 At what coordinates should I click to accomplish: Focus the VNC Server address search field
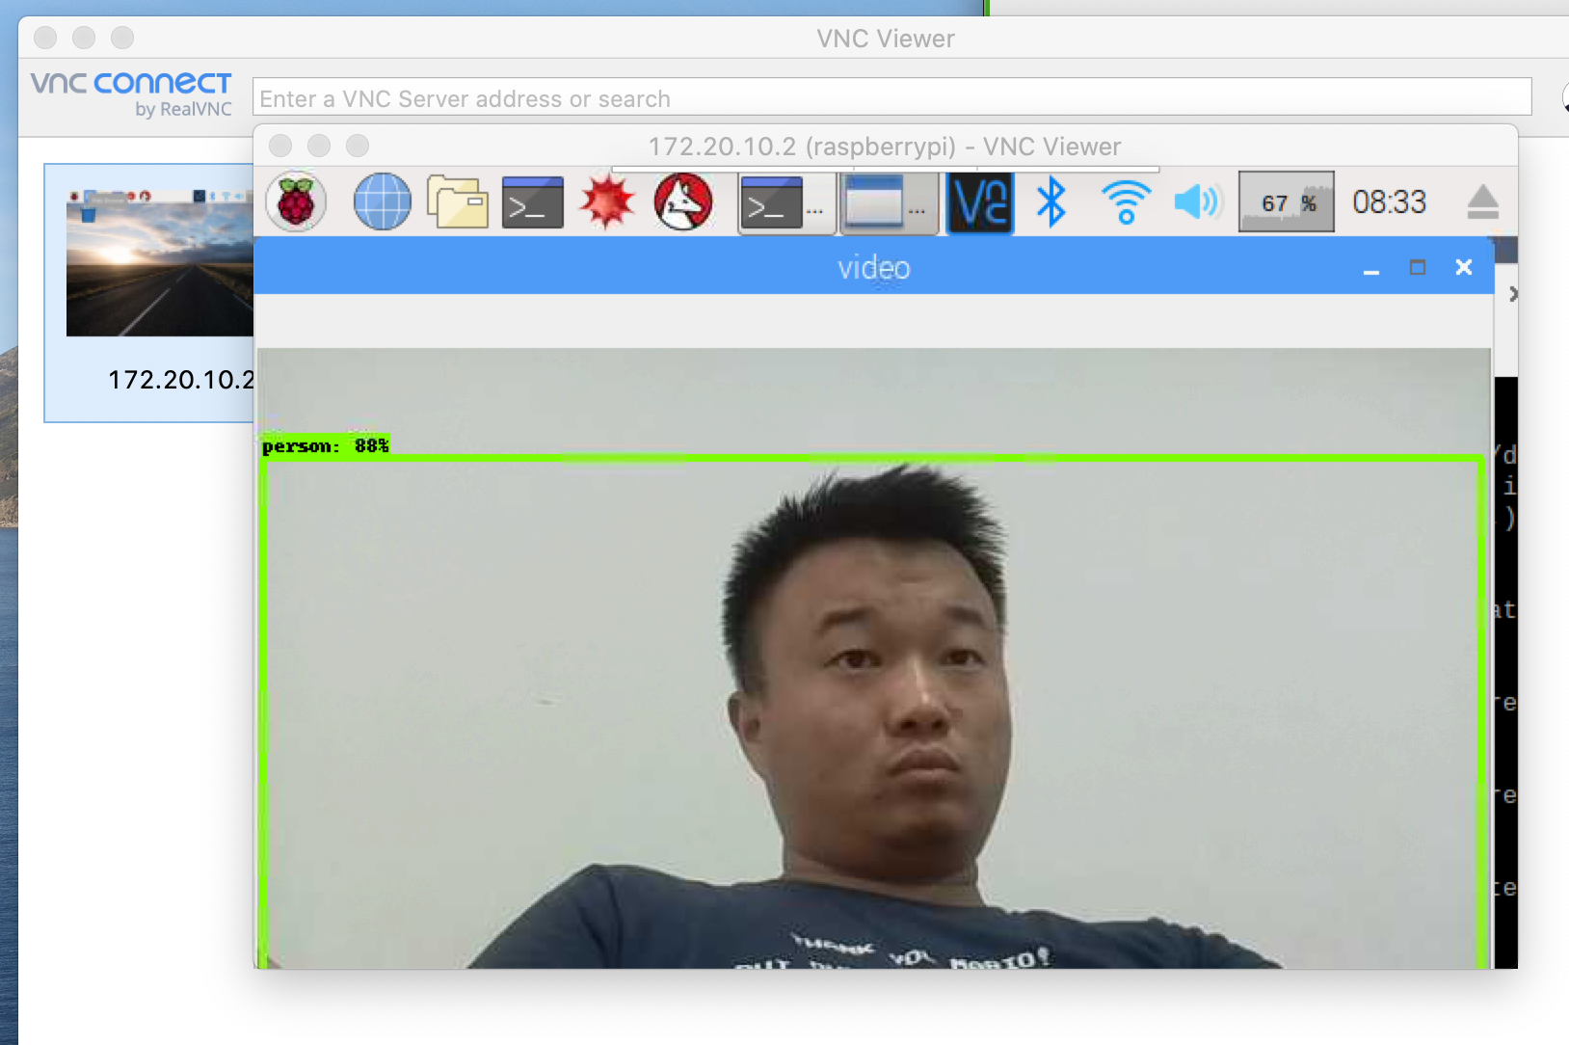click(x=891, y=97)
